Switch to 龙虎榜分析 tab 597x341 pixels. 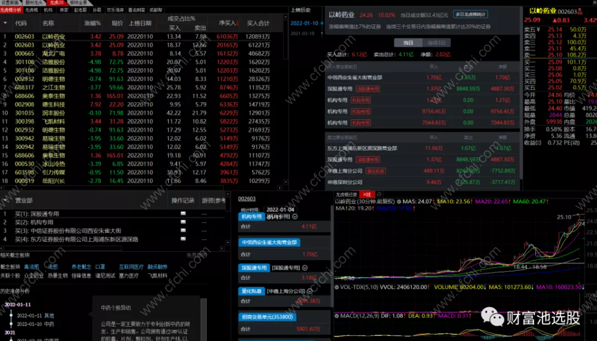[x=11, y=10]
